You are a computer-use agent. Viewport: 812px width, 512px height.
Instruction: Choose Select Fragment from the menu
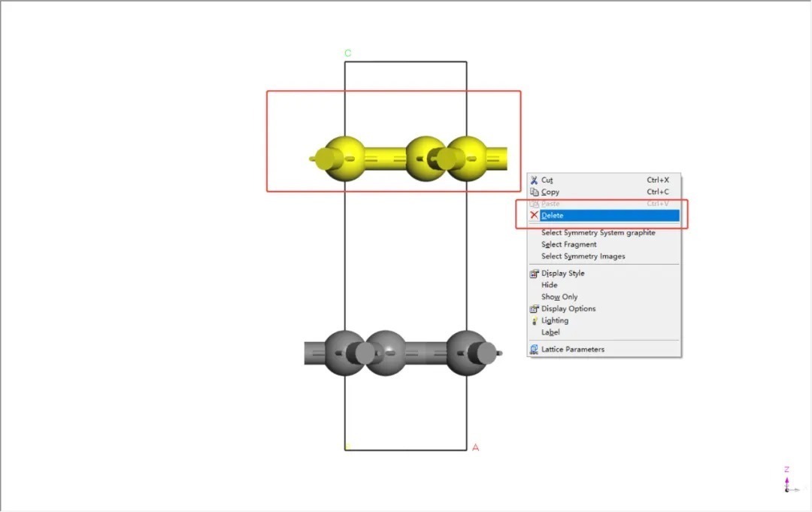[568, 244]
